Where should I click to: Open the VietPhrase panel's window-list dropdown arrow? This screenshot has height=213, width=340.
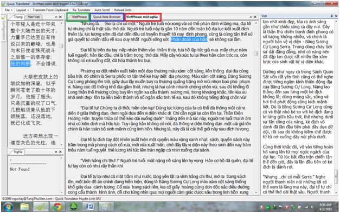251,17
